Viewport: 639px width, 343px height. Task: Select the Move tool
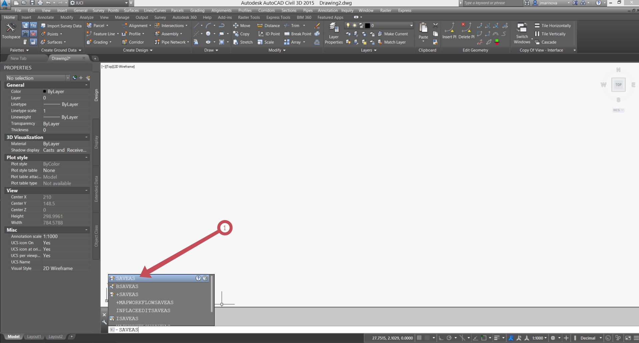[x=242, y=26]
